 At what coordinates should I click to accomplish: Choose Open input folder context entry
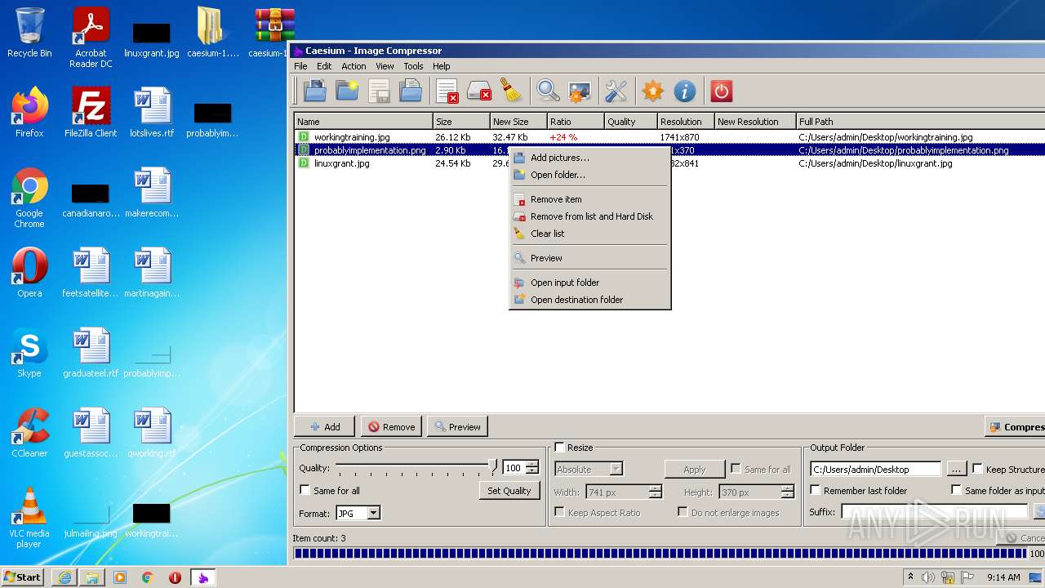pos(589,283)
